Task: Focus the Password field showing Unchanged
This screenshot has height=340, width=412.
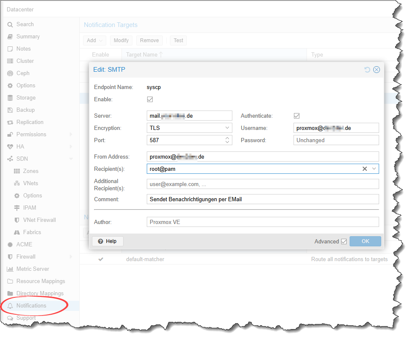Action: (x=336, y=140)
